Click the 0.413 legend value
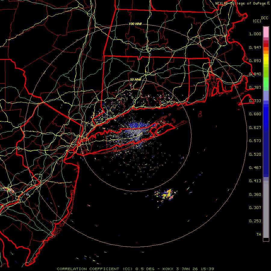The height and width of the screenshot is (271, 271). pyautogui.click(x=255, y=181)
